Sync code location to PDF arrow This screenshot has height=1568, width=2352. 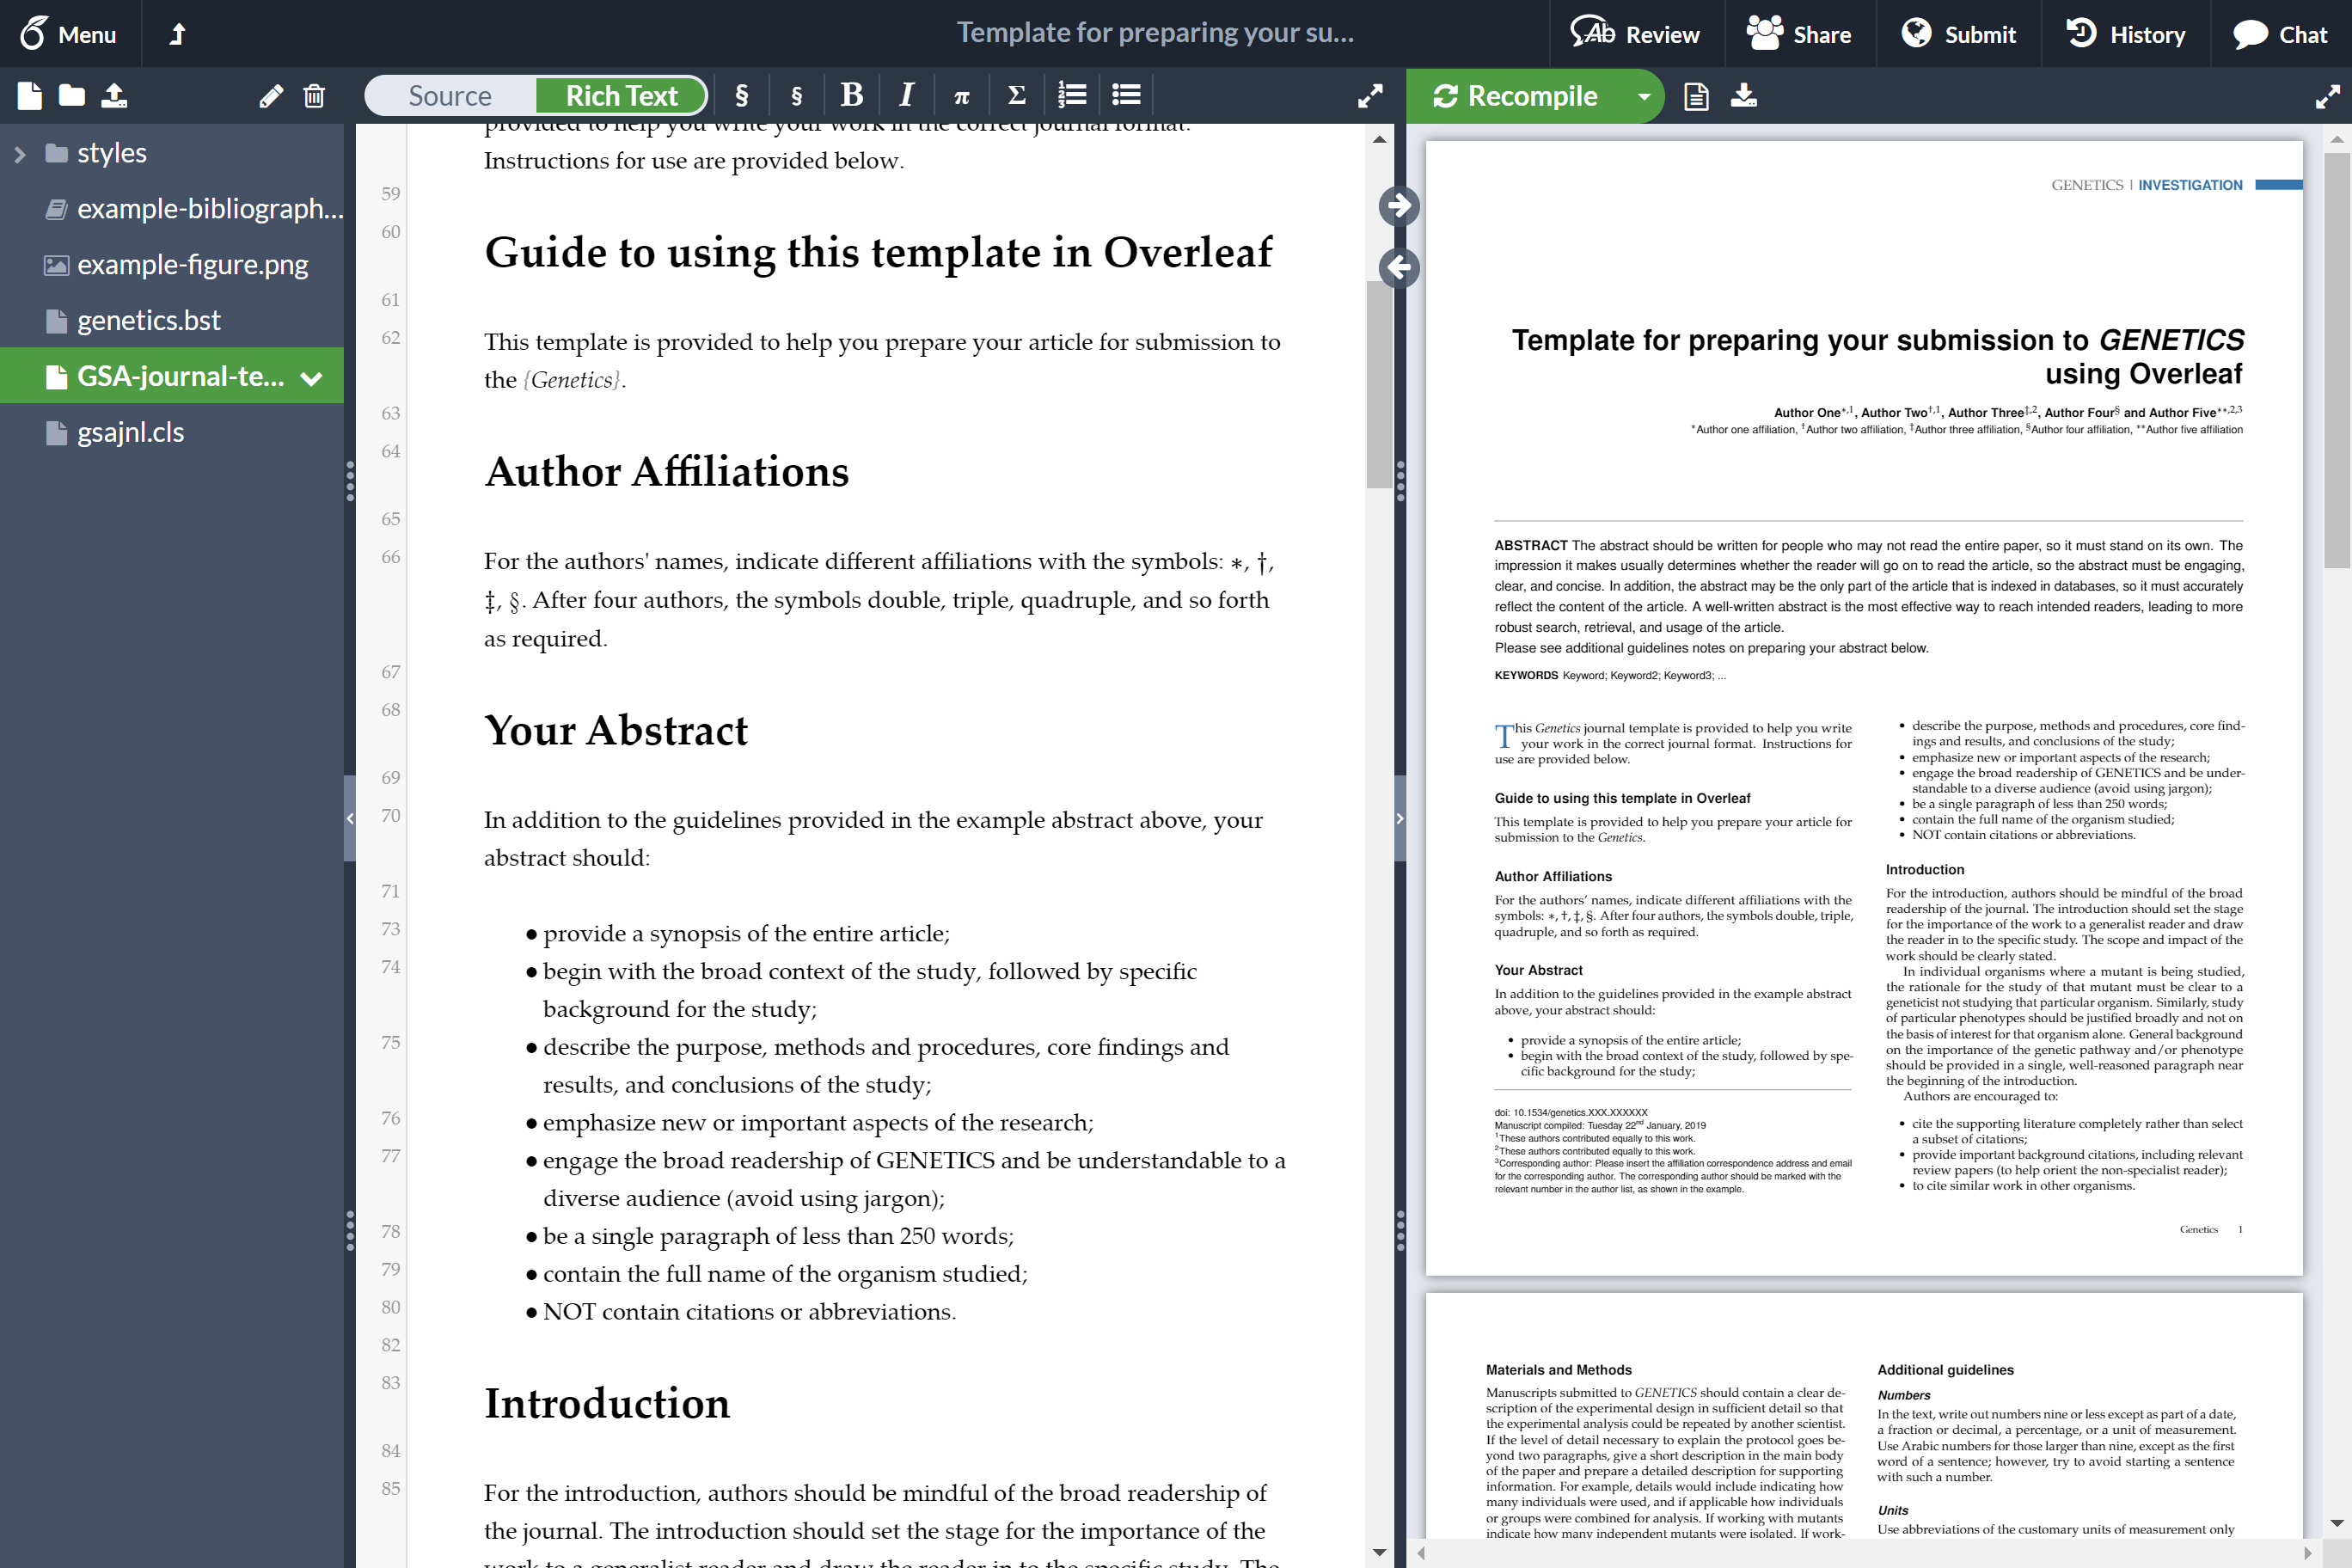click(1398, 206)
